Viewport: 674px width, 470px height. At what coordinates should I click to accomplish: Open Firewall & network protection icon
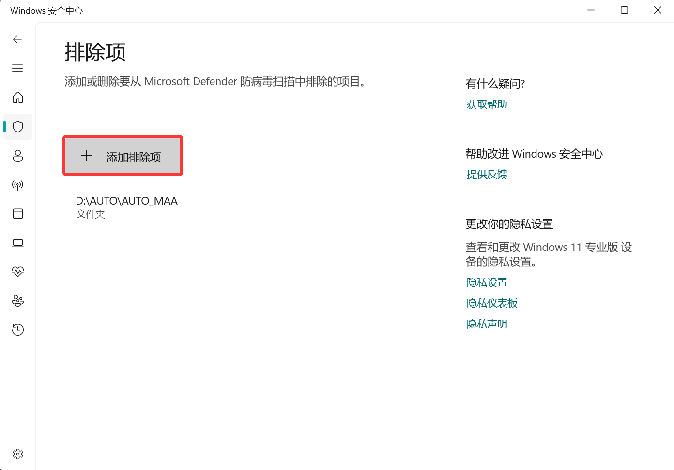[17, 185]
